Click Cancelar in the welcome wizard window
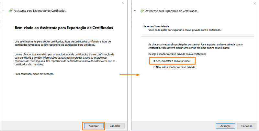 click(115, 126)
